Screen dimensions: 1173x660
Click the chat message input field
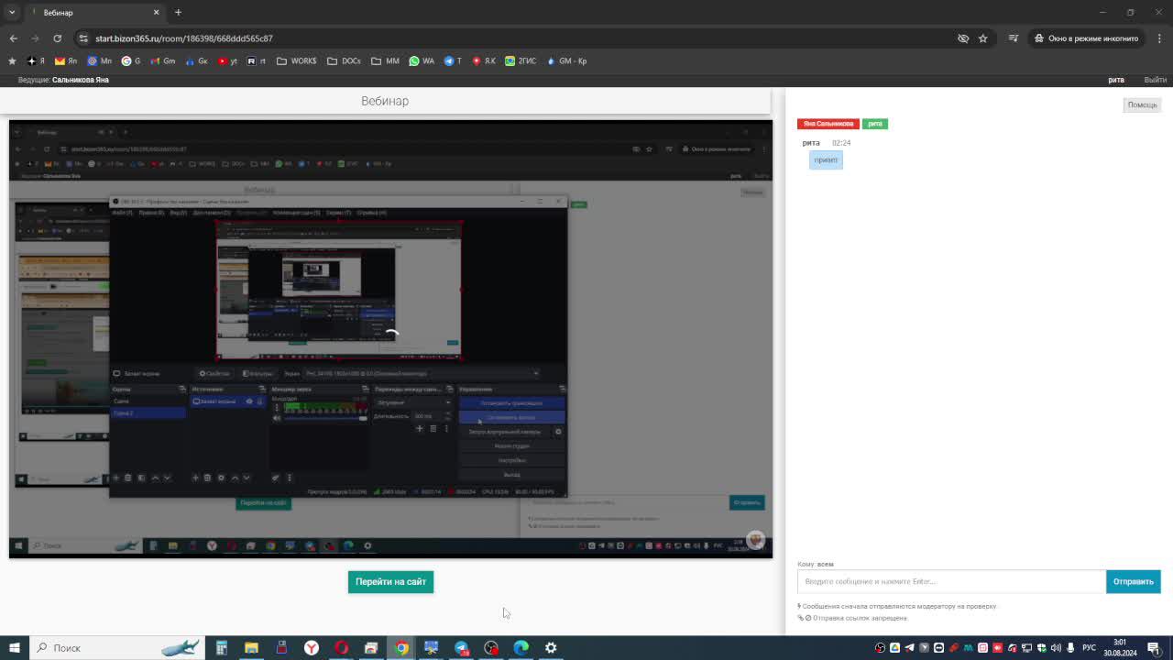pos(951,581)
